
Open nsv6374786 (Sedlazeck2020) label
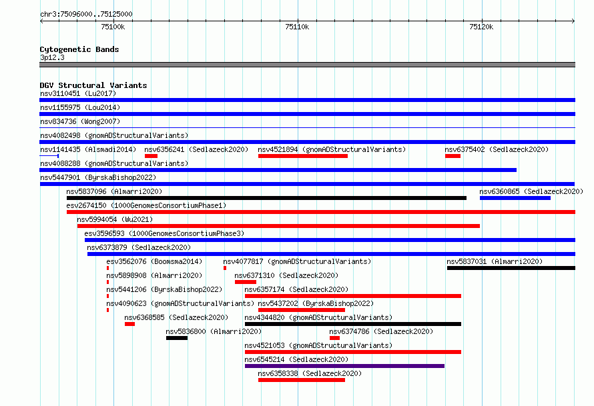(x=381, y=331)
